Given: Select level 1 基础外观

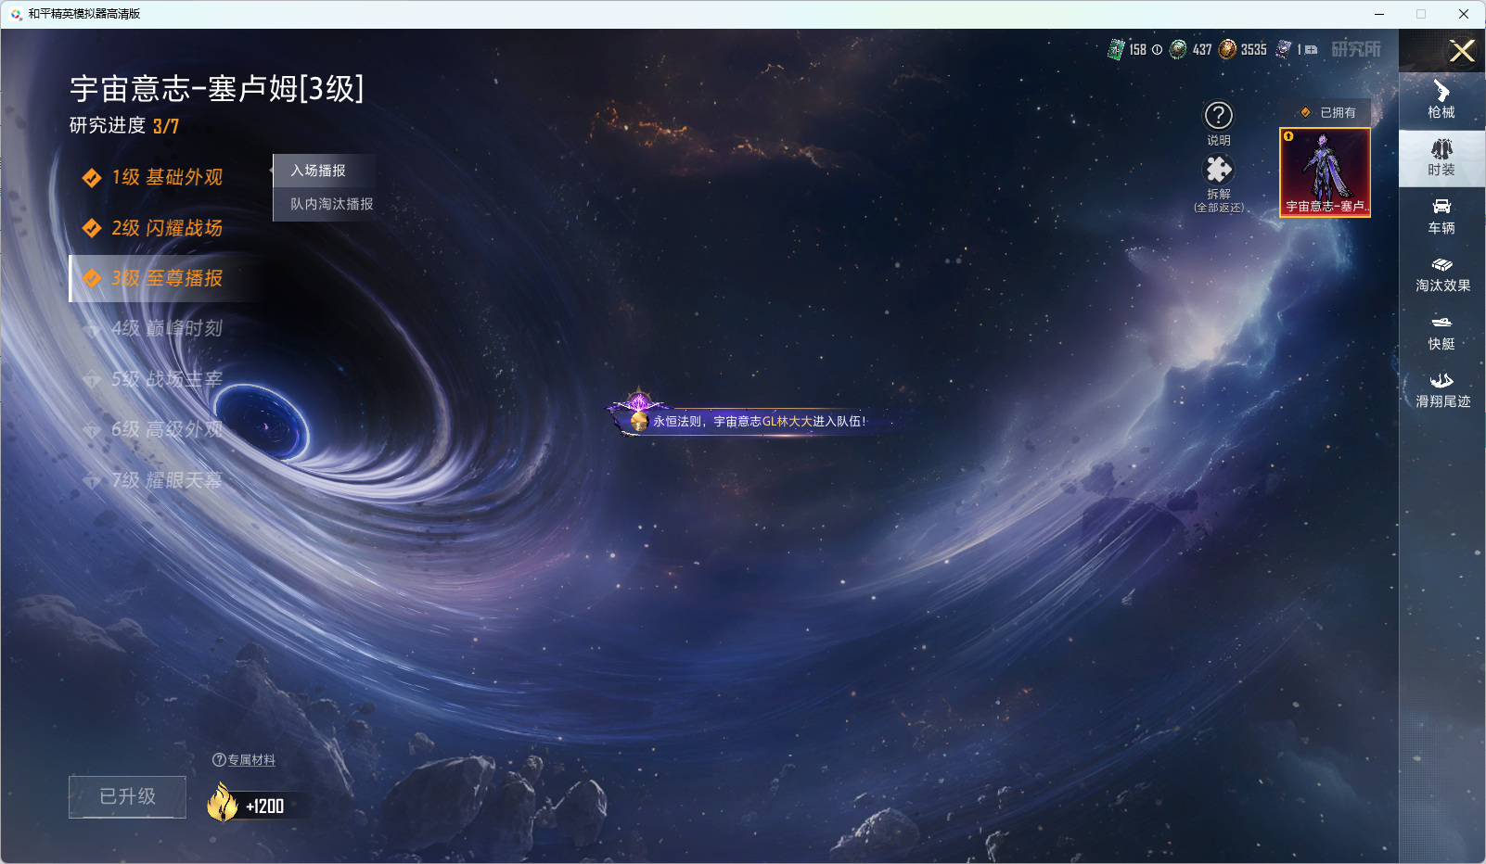Looking at the screenshot, I should pos(166,177).
